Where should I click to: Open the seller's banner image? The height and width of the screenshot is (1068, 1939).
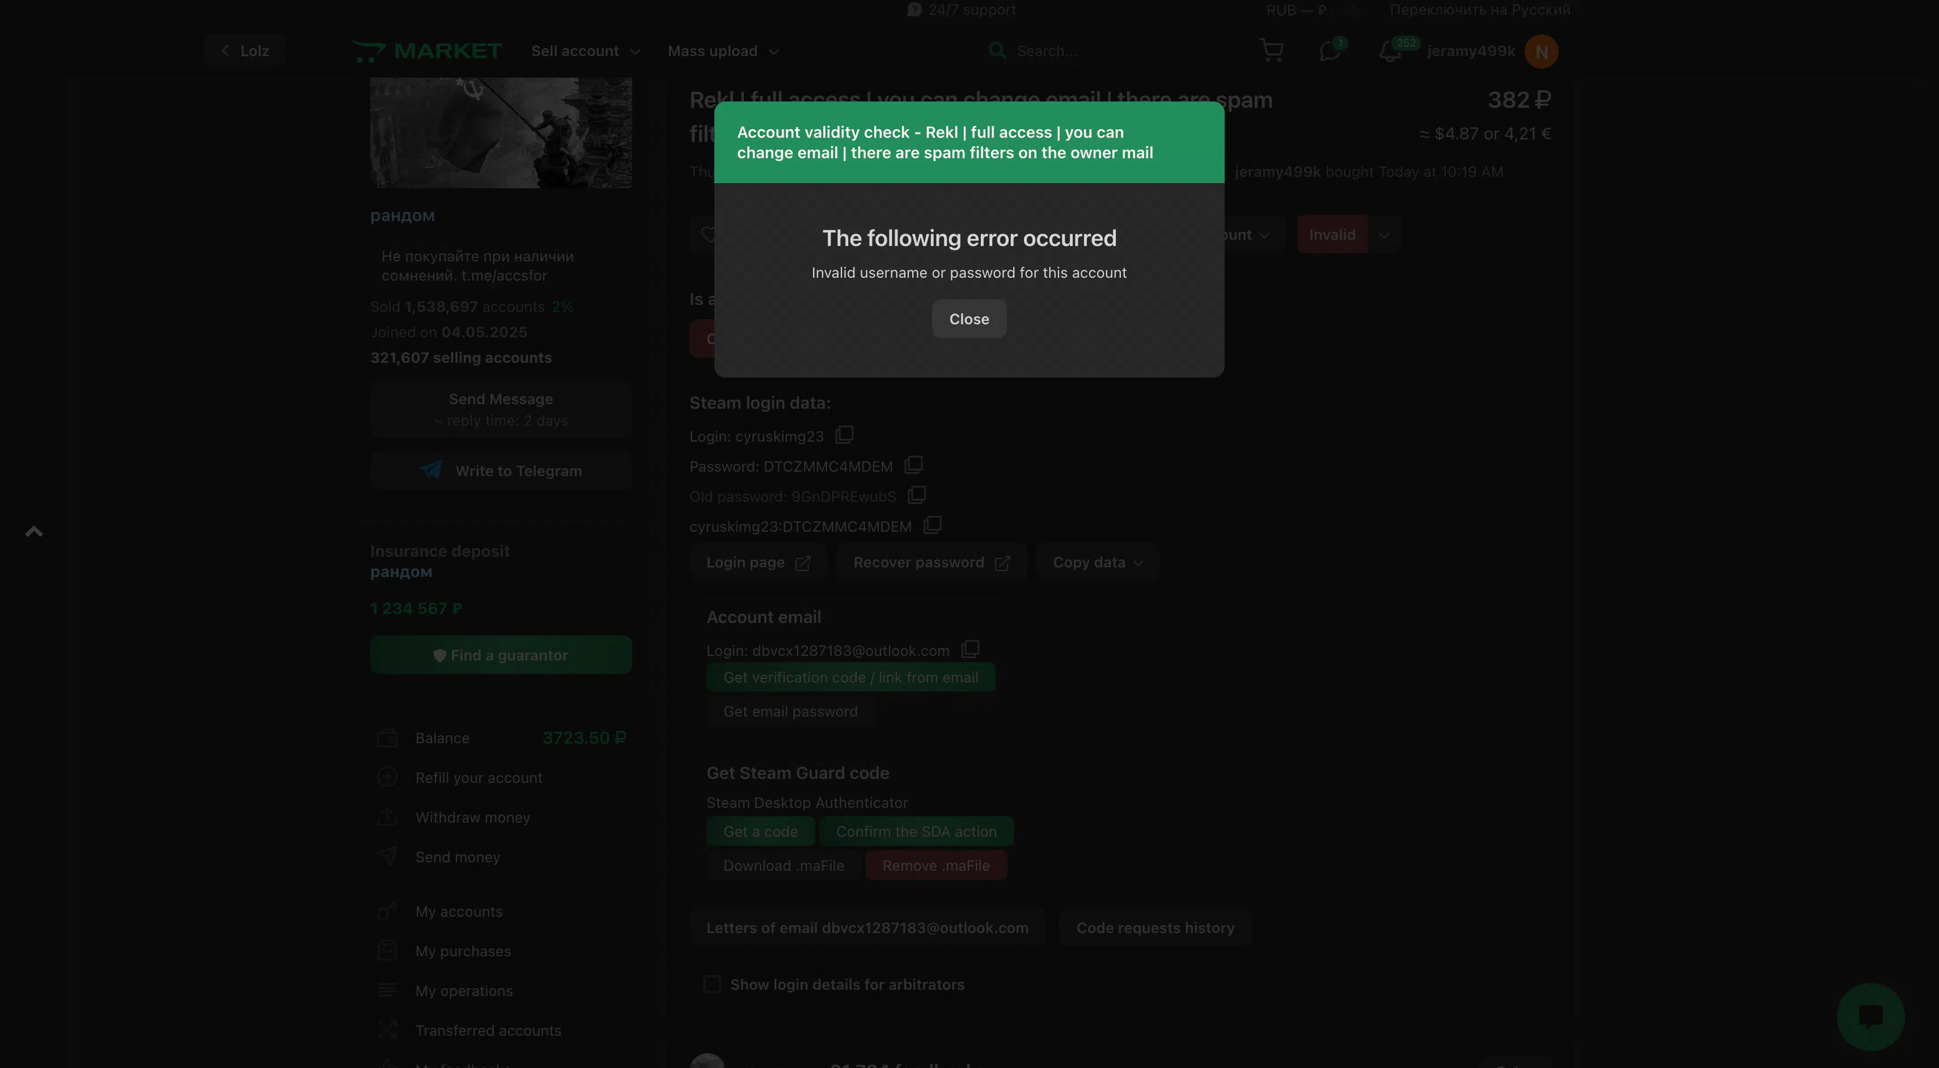[501, 133]
